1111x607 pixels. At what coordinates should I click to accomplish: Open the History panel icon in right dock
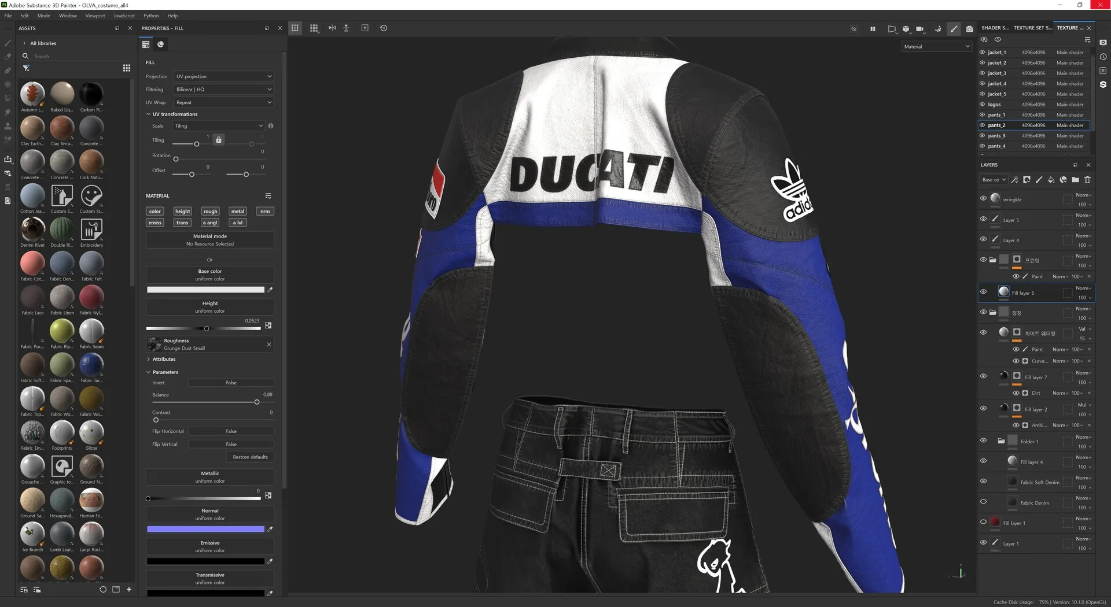coord(1103,57)
